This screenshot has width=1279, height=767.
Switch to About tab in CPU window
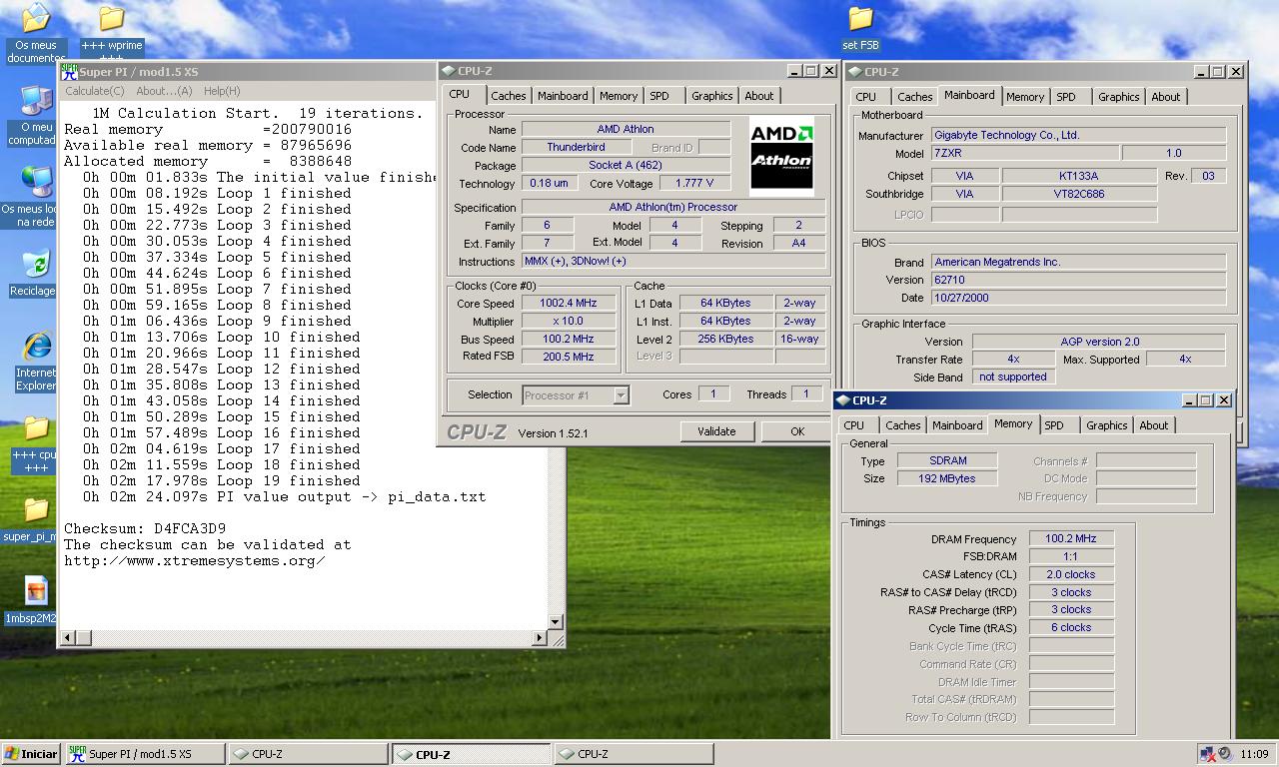(759, 96)
